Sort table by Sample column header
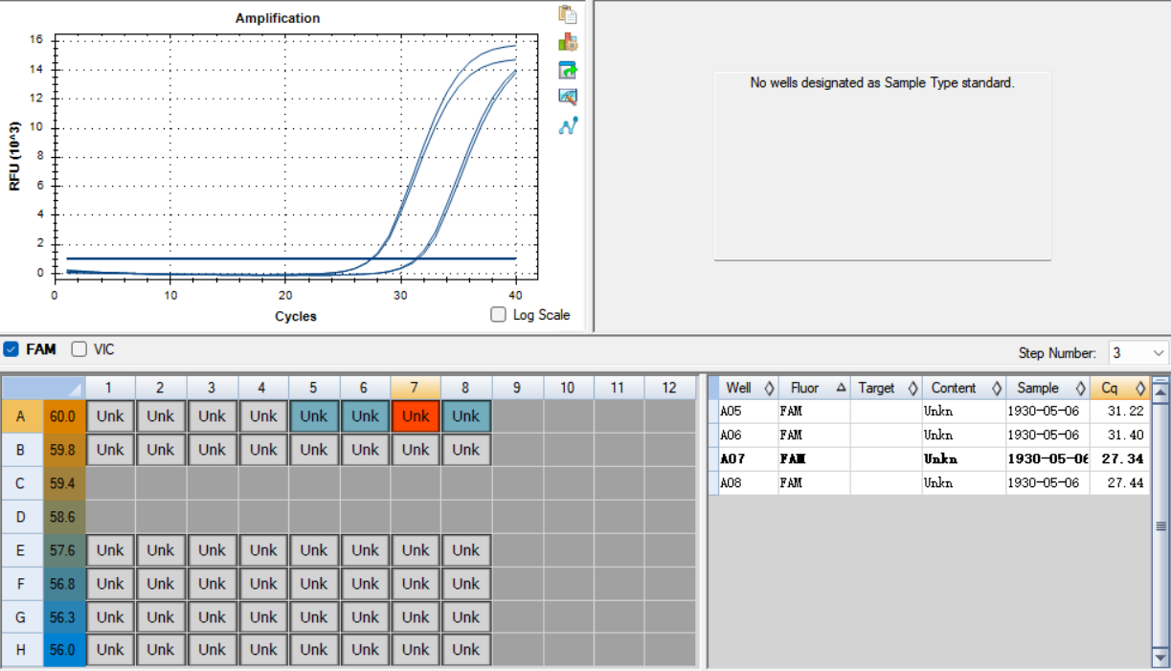The width and height of the screenshot is (1171, 671). pyautogui.click(x=1047, y=388)
